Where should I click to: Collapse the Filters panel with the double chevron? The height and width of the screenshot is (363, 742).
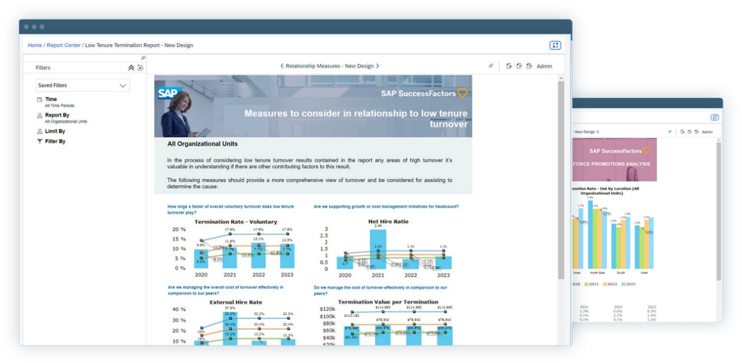coord(131,68)
